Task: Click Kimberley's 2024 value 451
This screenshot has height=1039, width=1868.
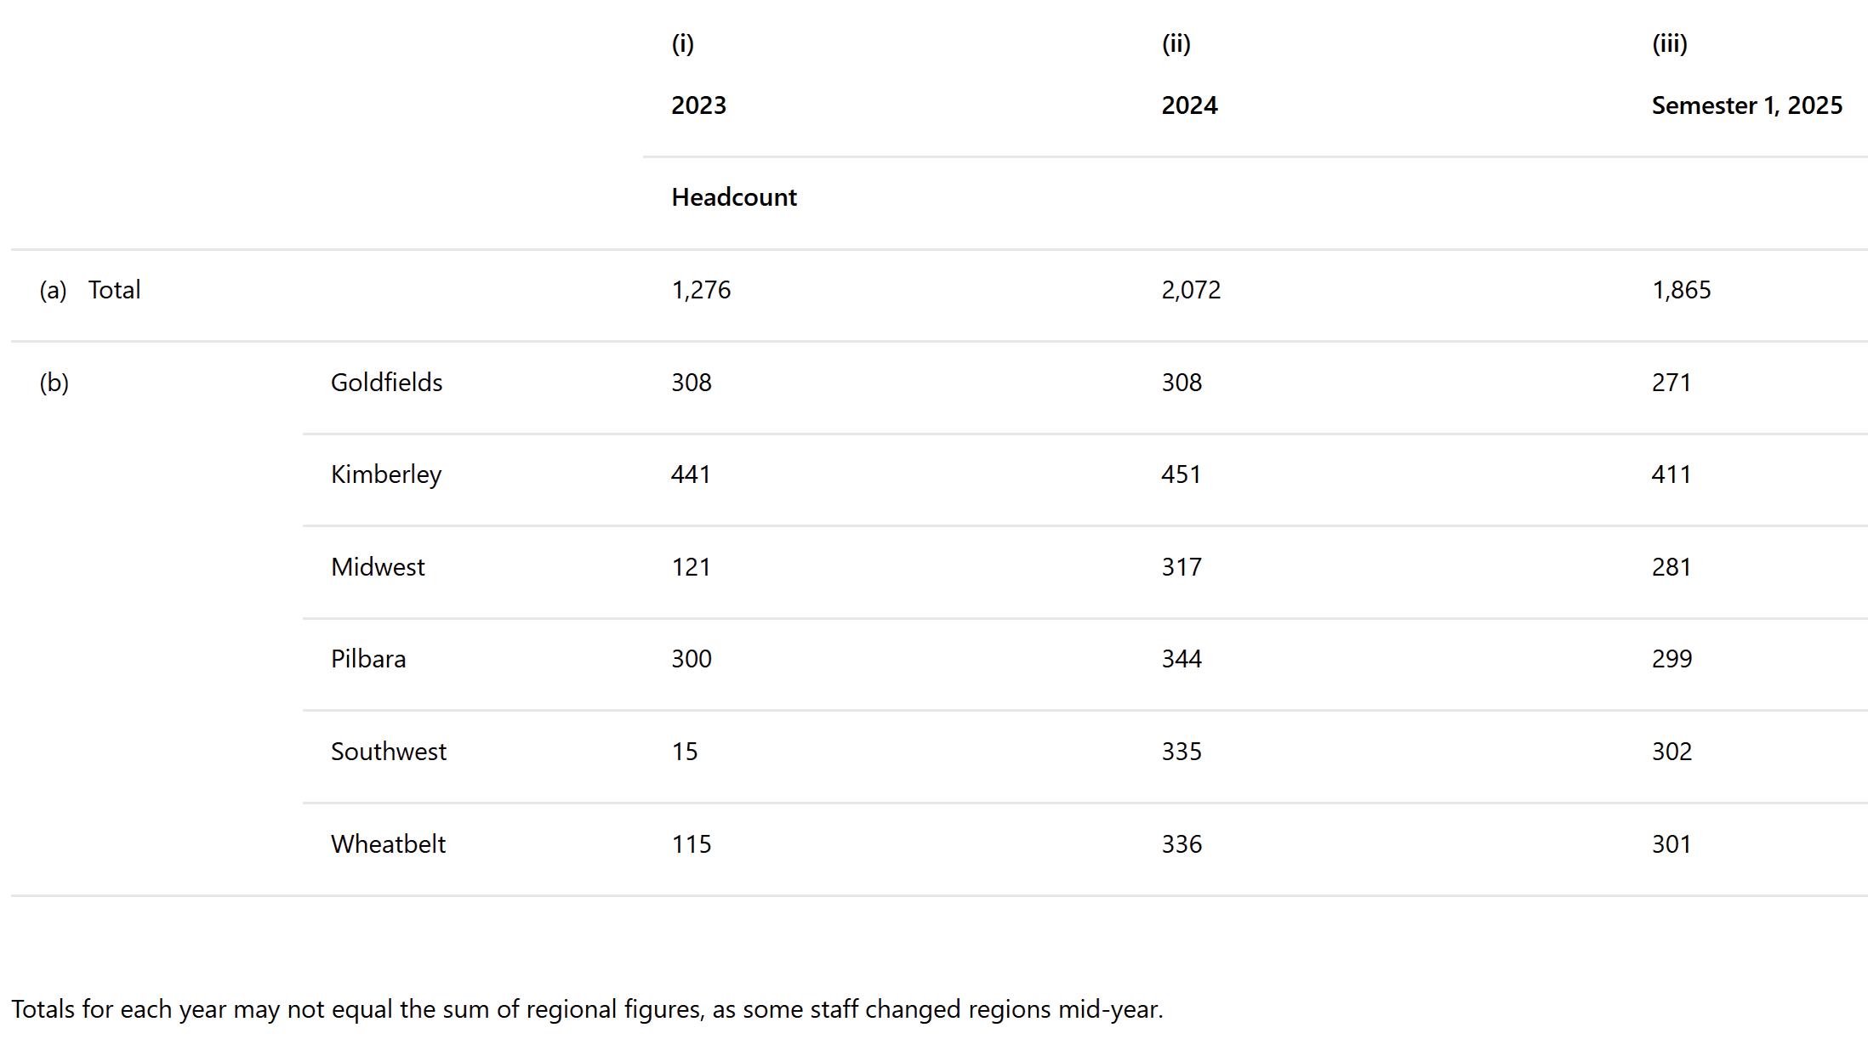Action: pyautogui.click(x=1181, y=474)
